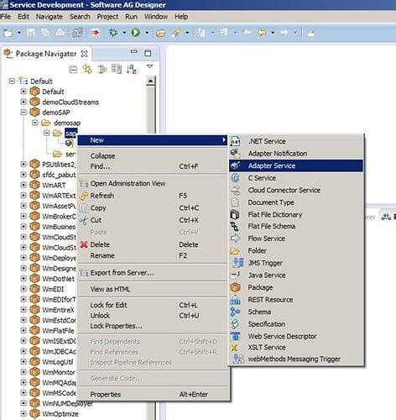Click the Adapter Notification icon

click(236, 154)
